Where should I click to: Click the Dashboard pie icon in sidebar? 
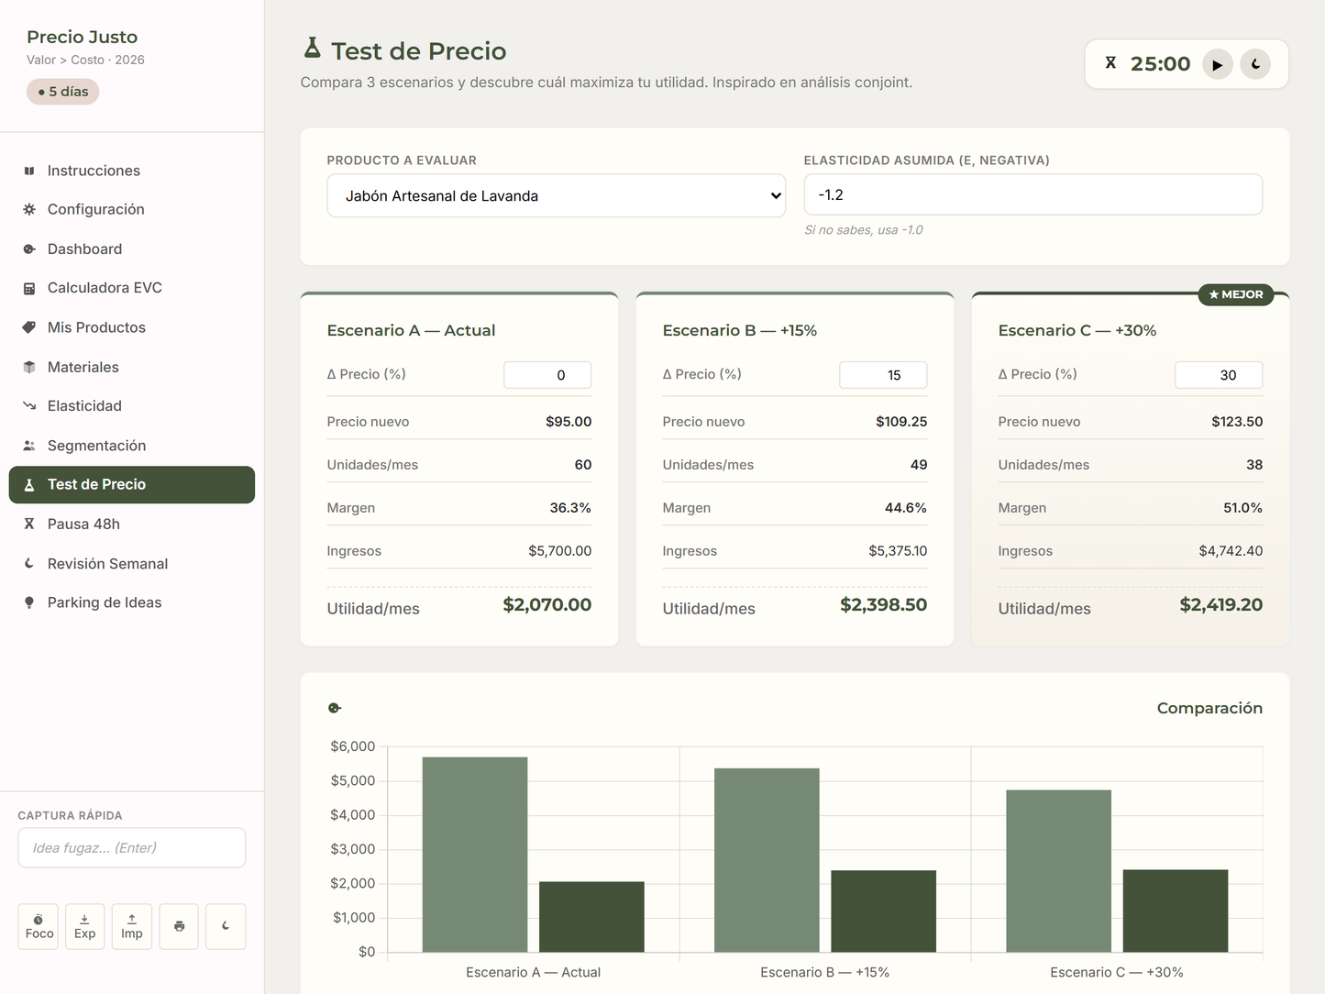click(x=29, y=248)
